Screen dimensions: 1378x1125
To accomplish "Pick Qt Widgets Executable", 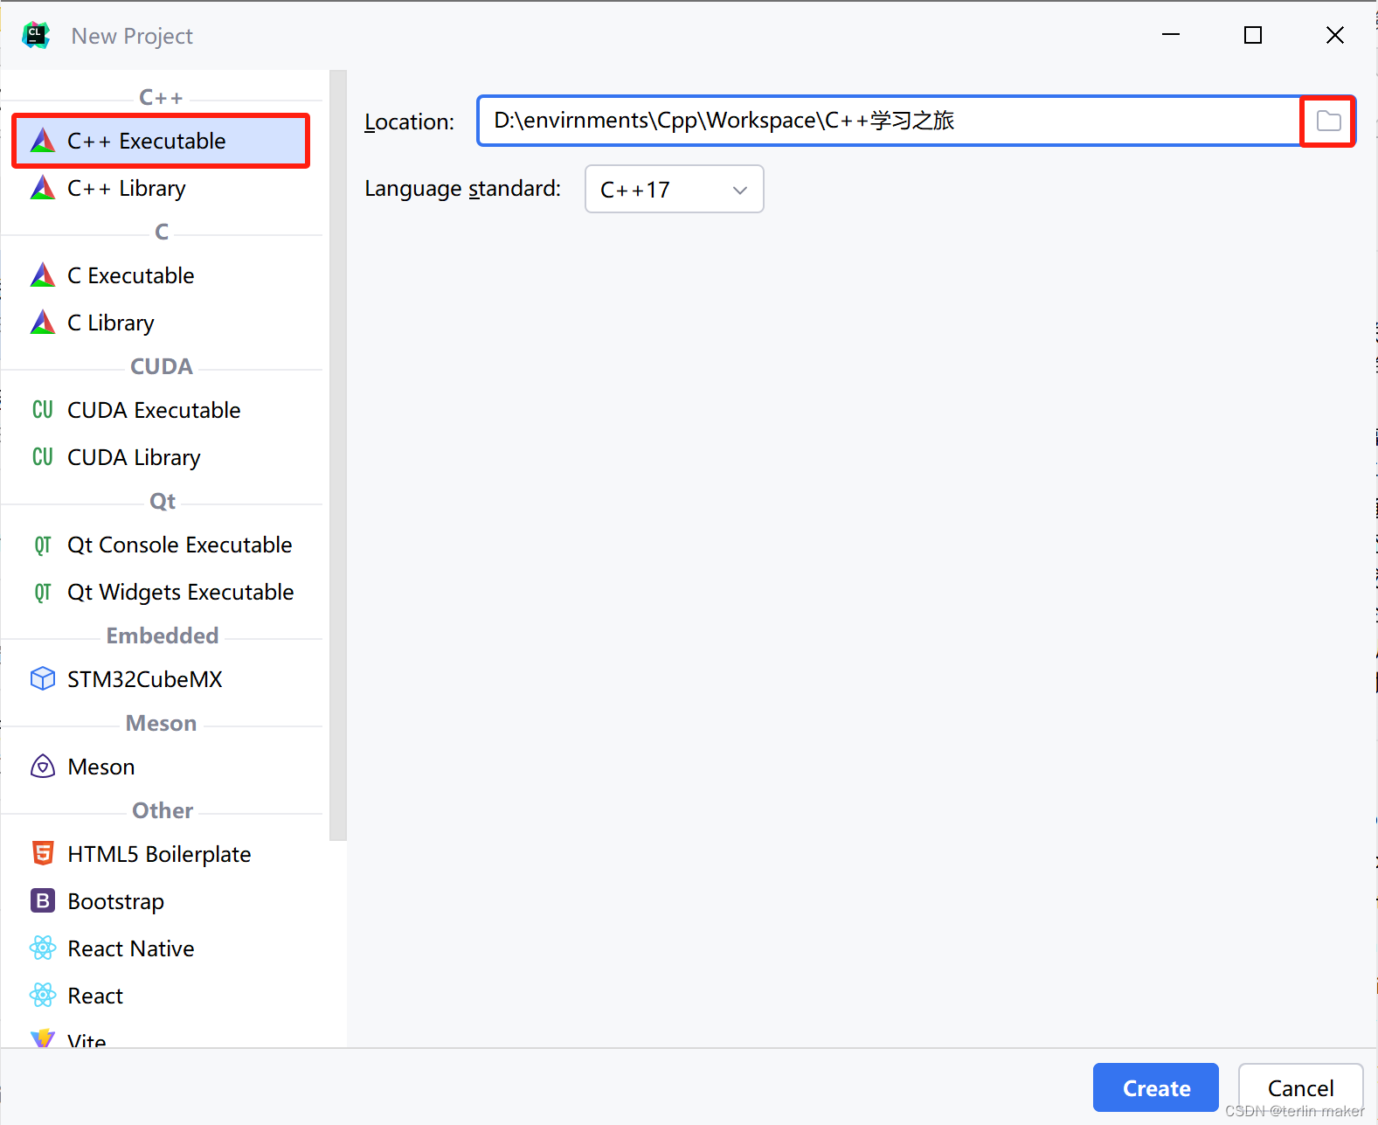I will [x=161, y=592].
